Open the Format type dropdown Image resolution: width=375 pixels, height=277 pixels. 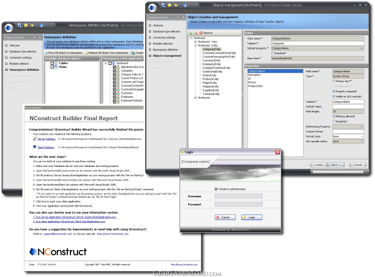pos(362,136)
